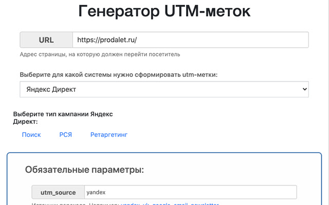Insert the google example source link
Image resolution: width=329 pixels, height=205 pixels.
[x=161, y=204]
